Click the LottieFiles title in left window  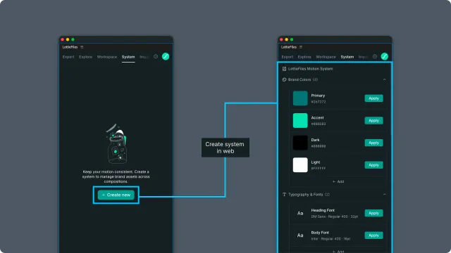70,47
